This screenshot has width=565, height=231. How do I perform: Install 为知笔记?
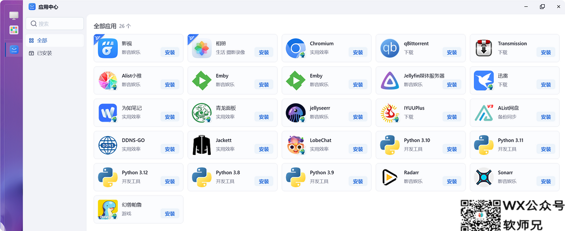tap(169, 117)
